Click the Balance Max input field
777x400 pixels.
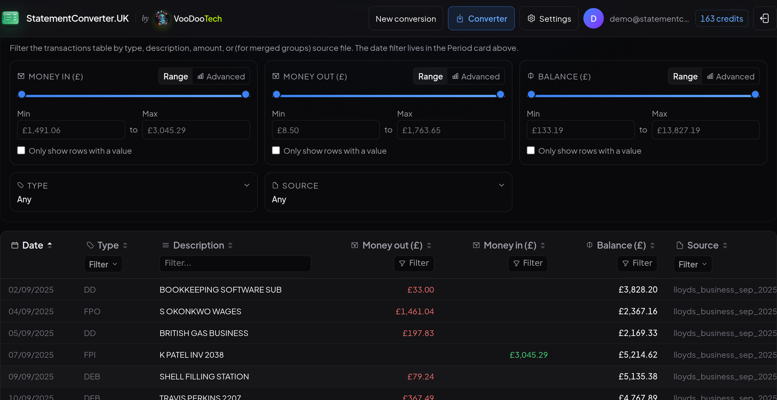706,130
